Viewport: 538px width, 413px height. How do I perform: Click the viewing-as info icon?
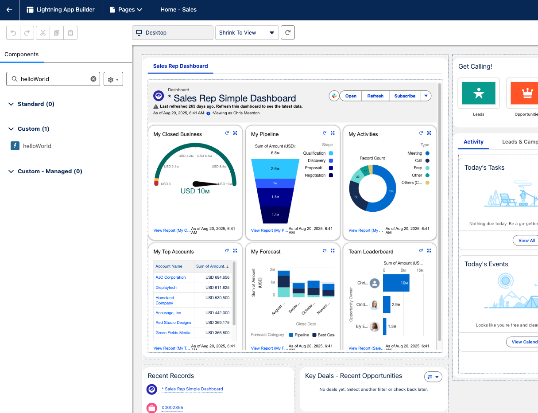[x=208, y=113]
